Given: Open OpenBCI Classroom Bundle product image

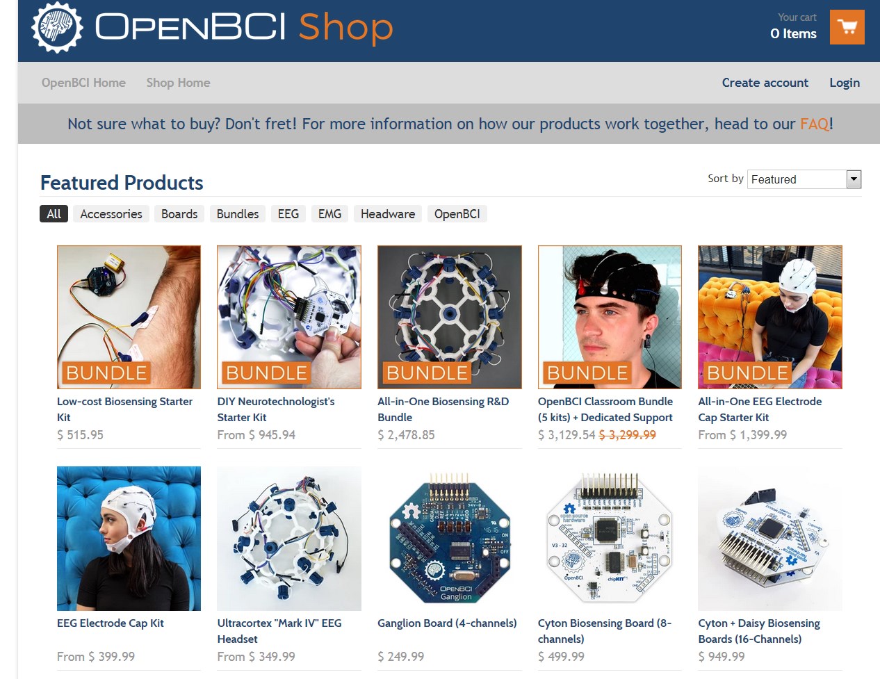Looking at the screenshot, I should pos(610,317).
